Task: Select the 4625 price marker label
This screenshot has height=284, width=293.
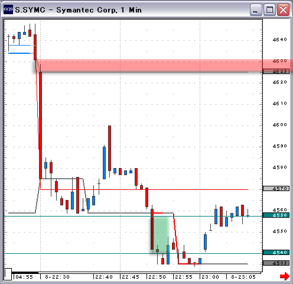Action: click(276, 72)
